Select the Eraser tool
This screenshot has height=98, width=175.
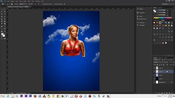click(x=2, y=22)
